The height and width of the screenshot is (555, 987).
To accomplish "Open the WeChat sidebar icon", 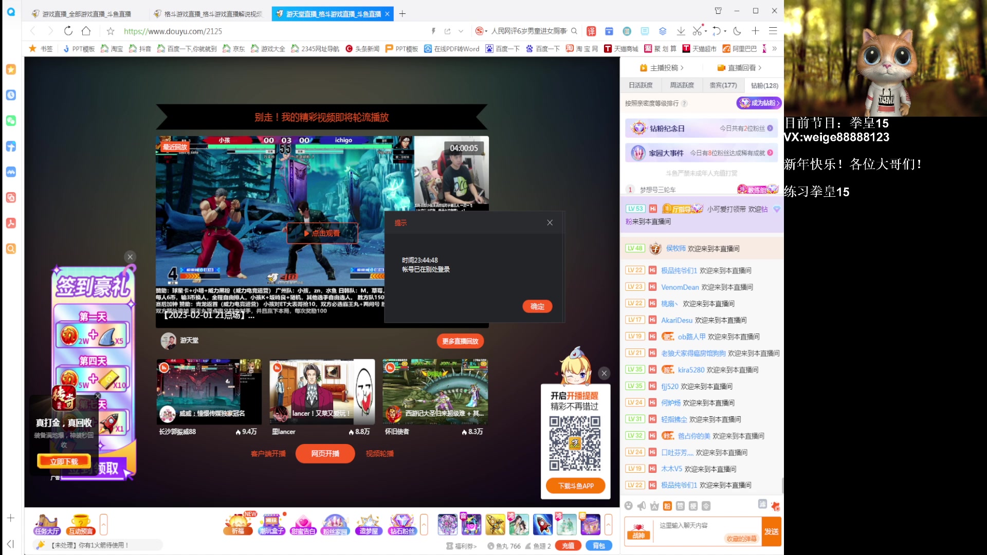I will click(11, 121).
